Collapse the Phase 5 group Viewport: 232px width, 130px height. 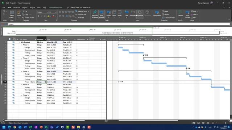(x=22, y=95)
